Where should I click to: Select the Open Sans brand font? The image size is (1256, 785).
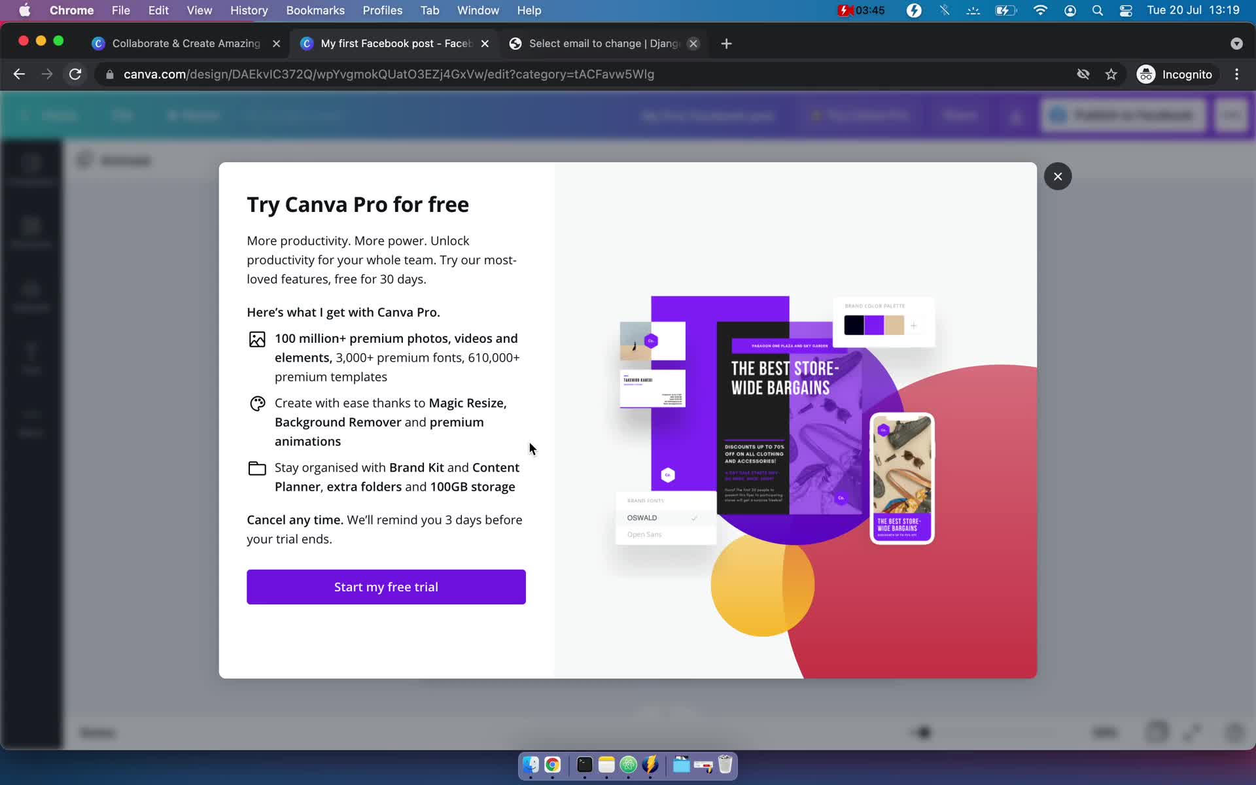pyautogui.click(x=666, y=534)
